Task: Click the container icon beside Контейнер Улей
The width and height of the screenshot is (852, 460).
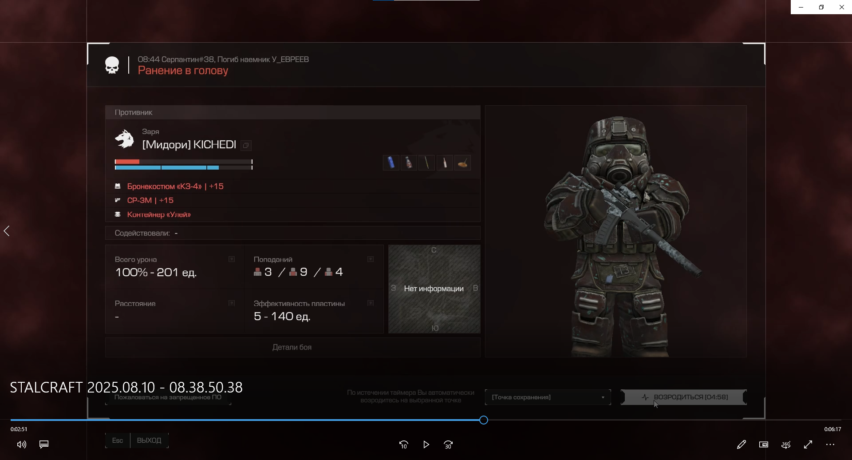Action: 118,214
